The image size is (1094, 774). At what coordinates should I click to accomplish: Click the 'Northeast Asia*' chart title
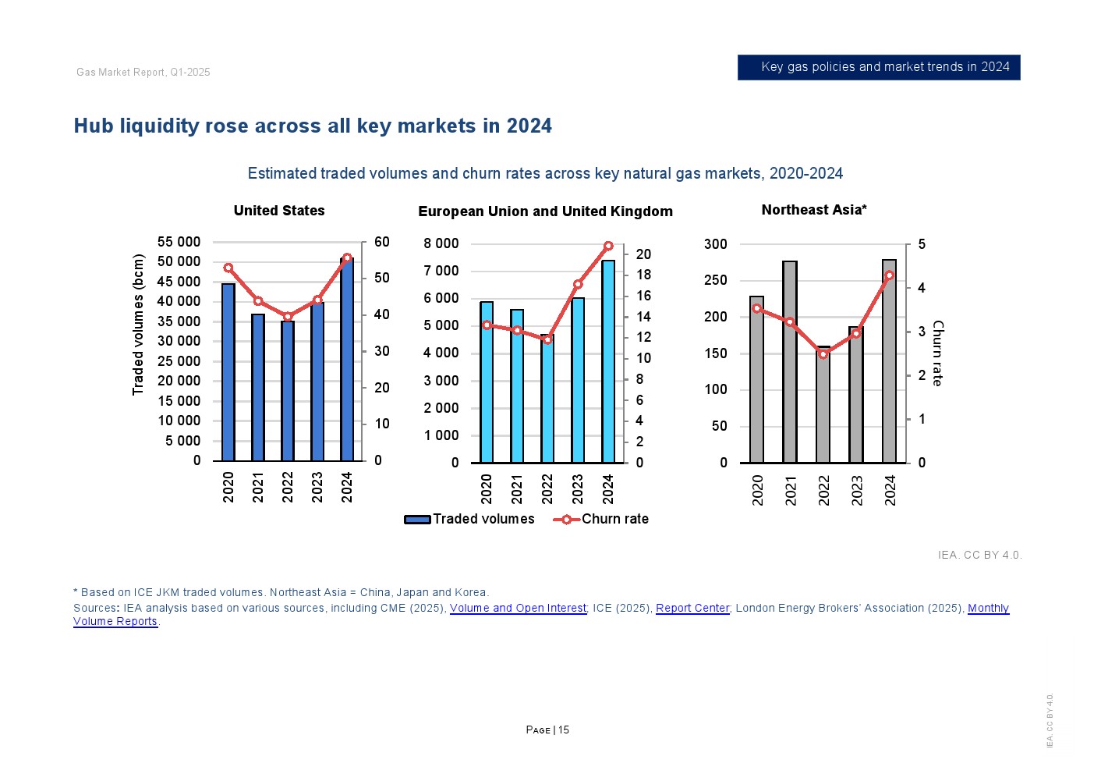(814, 210)
